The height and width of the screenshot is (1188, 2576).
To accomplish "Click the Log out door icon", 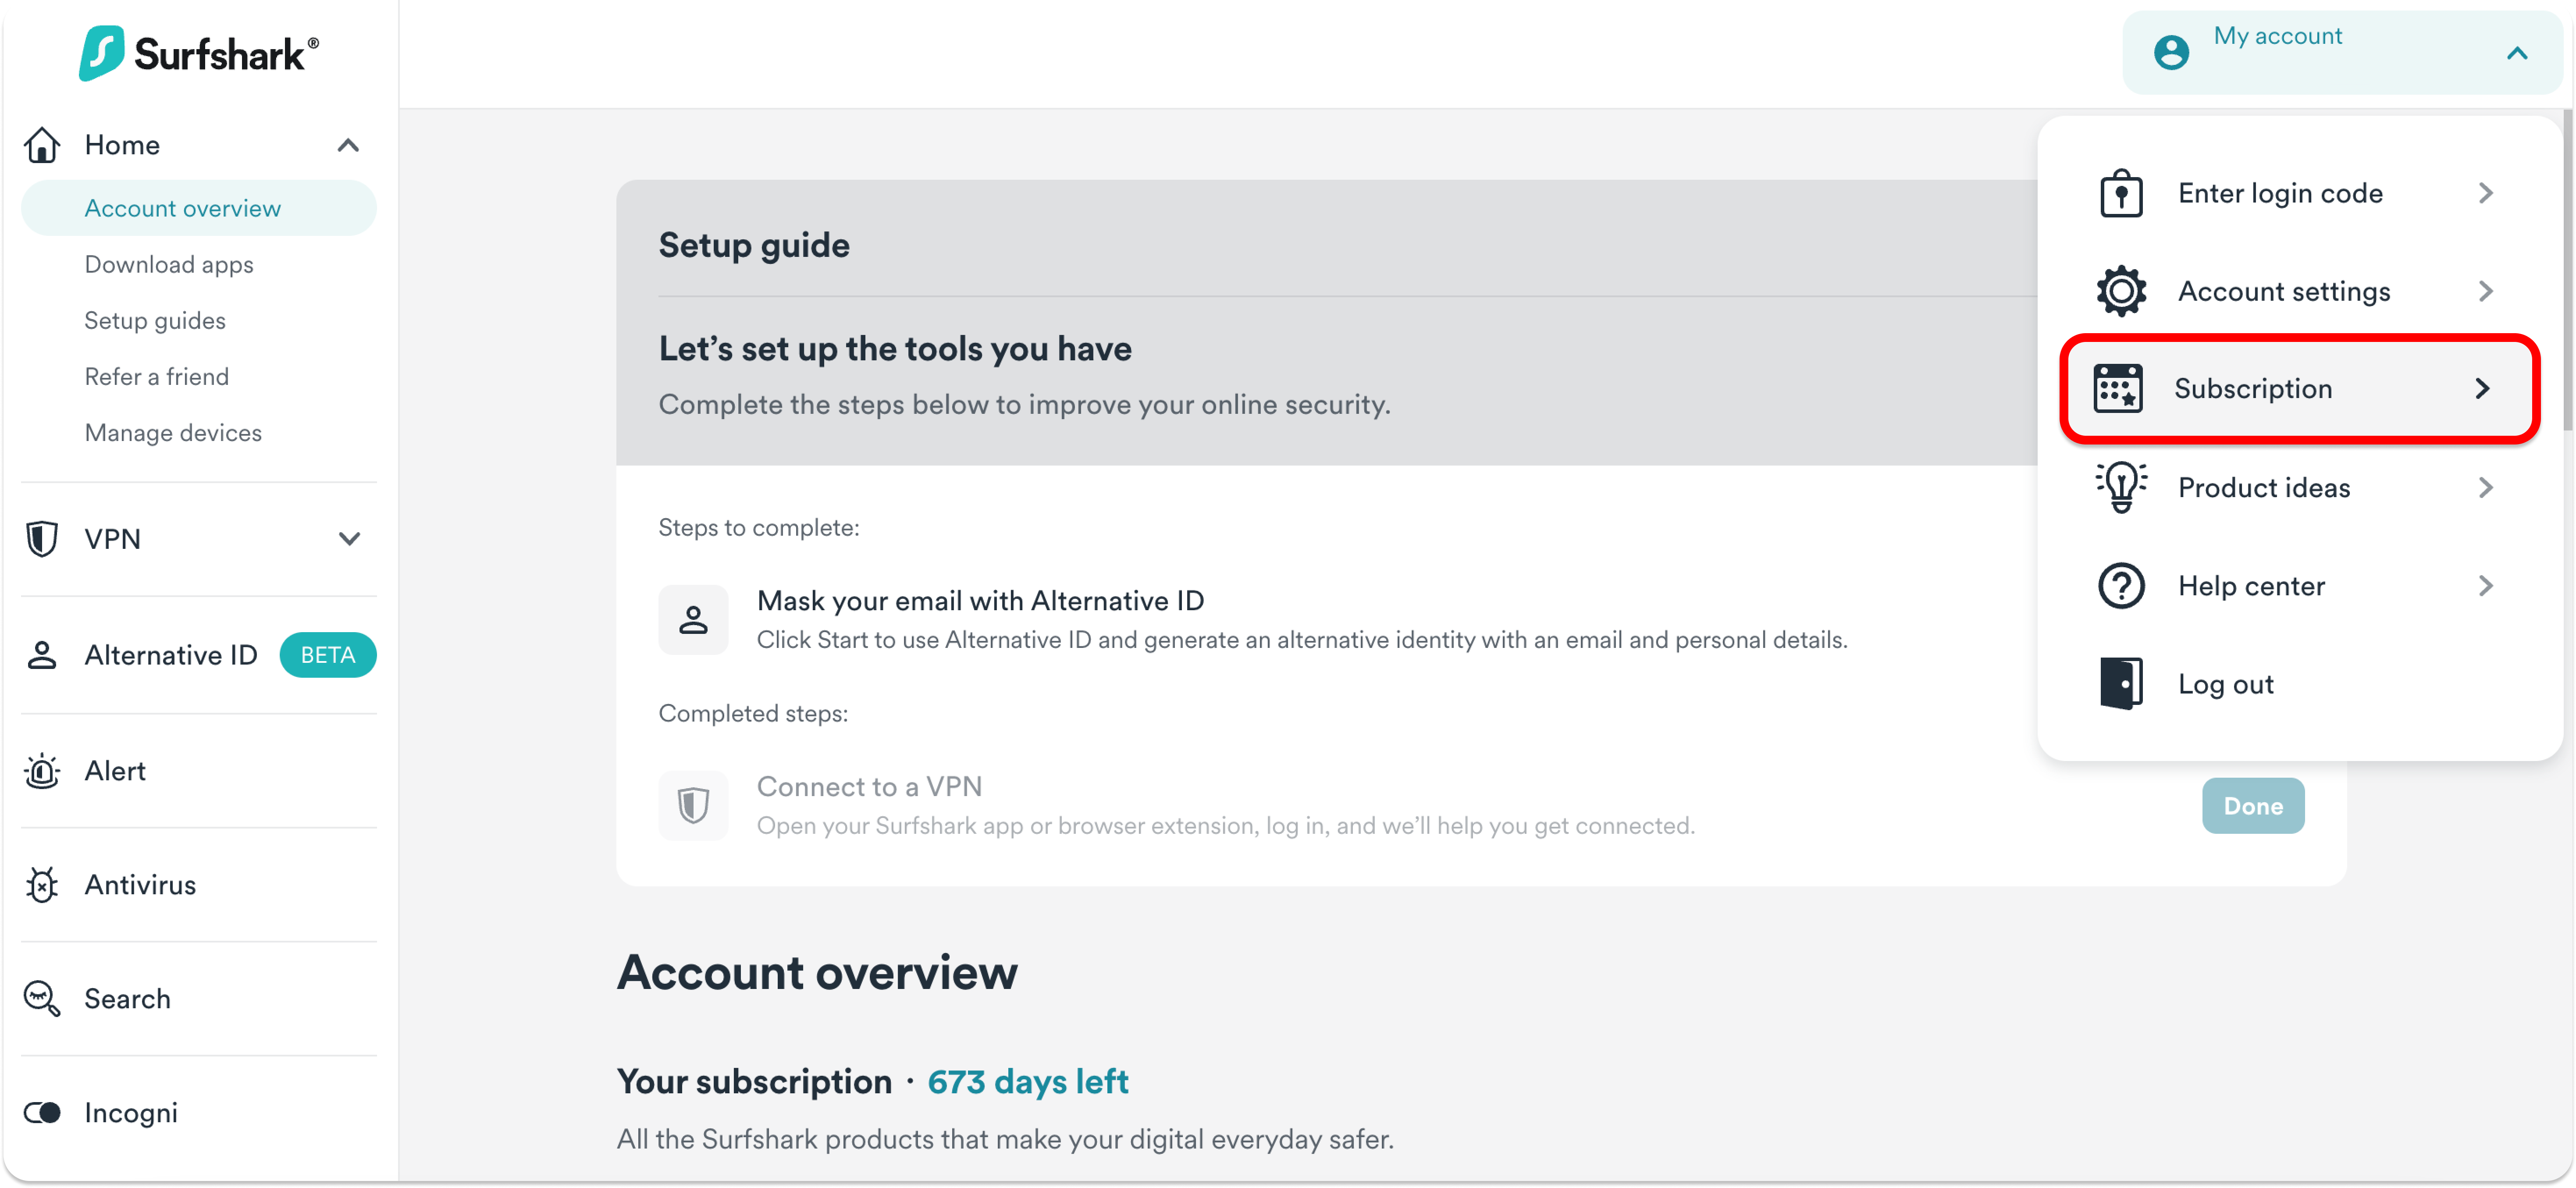I will [2120, 684].
